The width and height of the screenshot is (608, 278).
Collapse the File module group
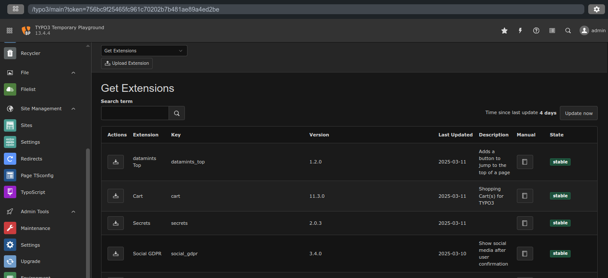point(74,73)
